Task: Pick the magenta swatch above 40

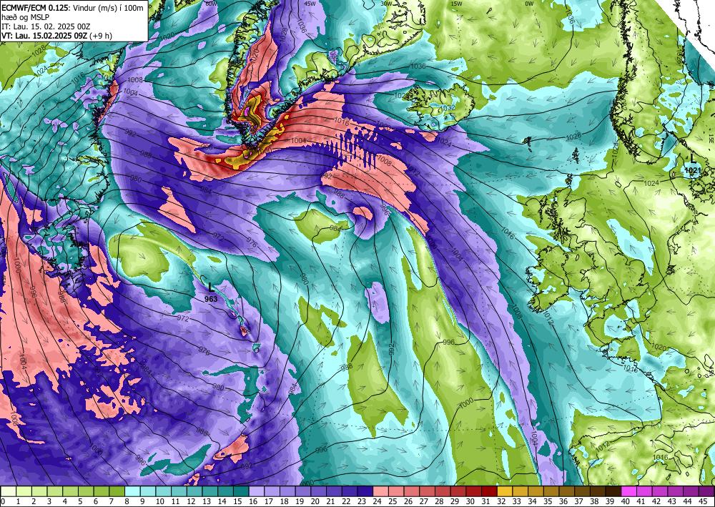Action: 628,491
